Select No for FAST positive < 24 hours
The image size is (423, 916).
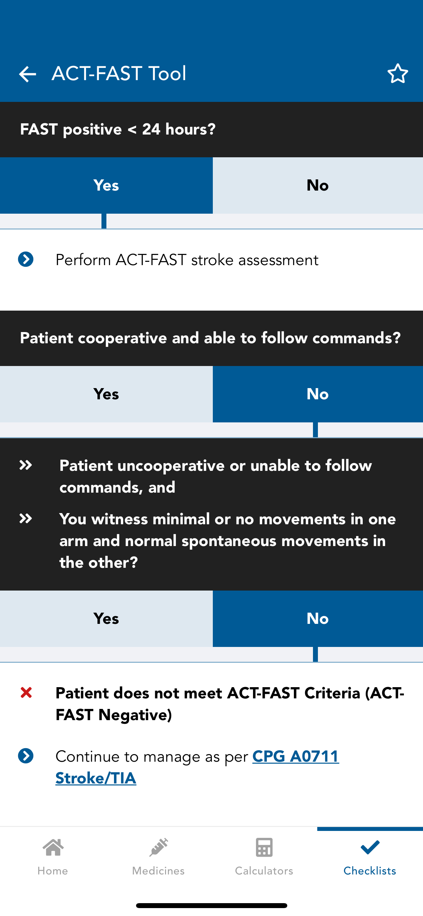tap(318, 185)
